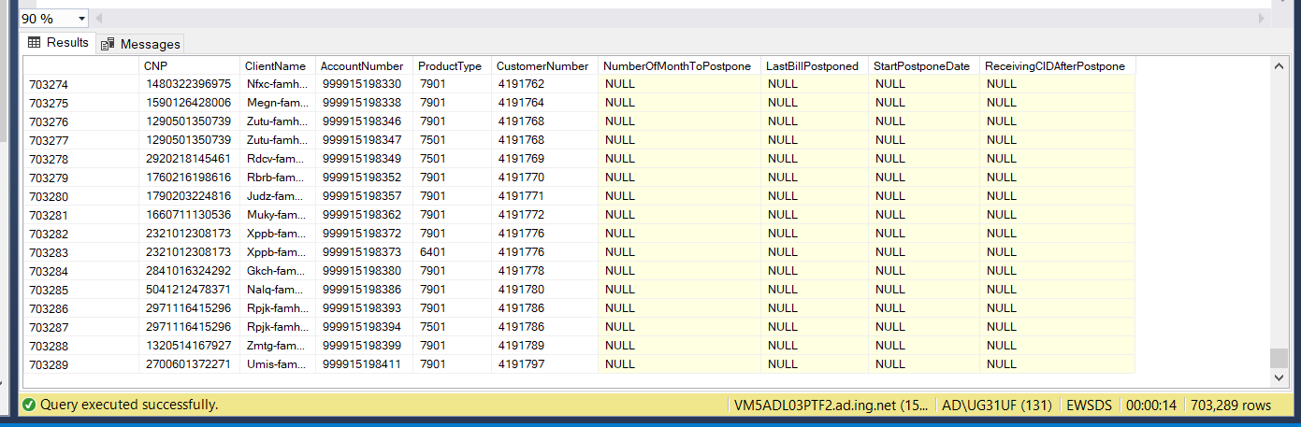Click the results grid scroll-down arrow
The height and width of the screenshot is (427, 1301).
(x=1279, y=377)
